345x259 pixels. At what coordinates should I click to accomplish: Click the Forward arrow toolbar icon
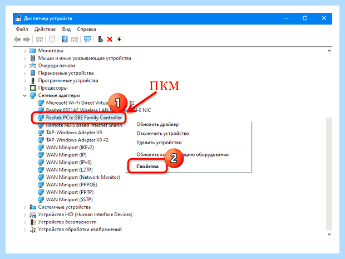(x=27, y=40)
